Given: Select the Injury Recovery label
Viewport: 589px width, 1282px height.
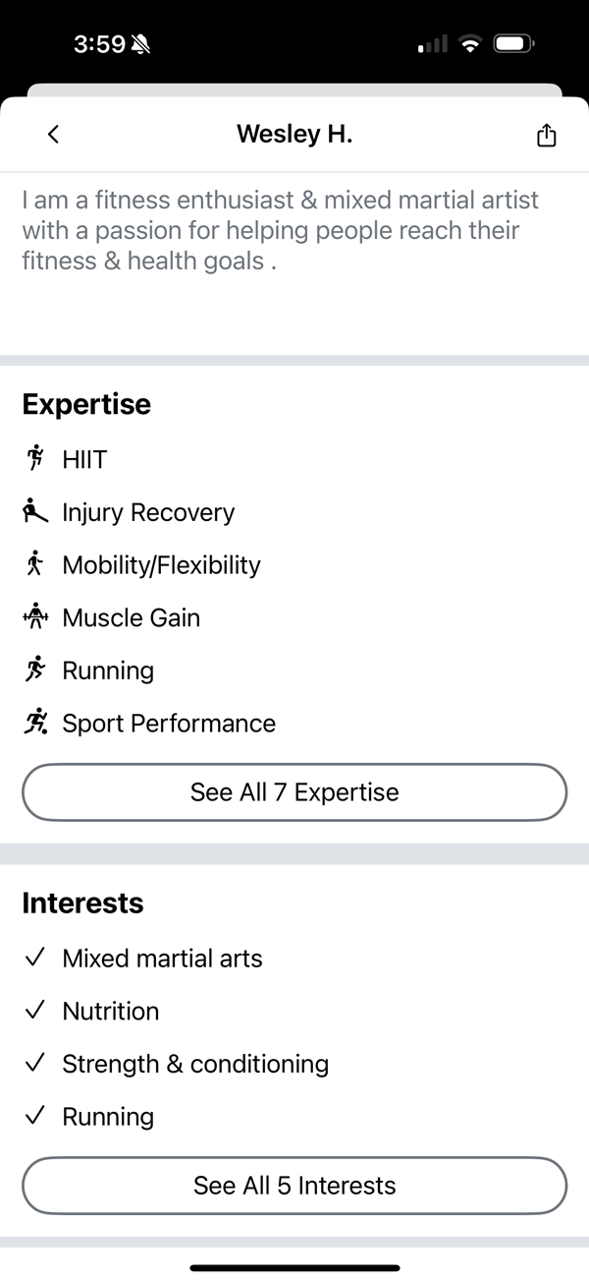Looking at the screenshot, I should pyautogui.click(x=148, y=512).
